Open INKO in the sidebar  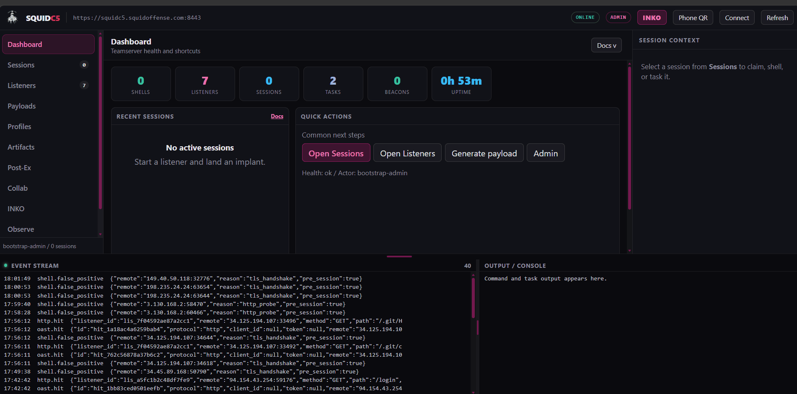pyautogui.click(x=48, y=209)
